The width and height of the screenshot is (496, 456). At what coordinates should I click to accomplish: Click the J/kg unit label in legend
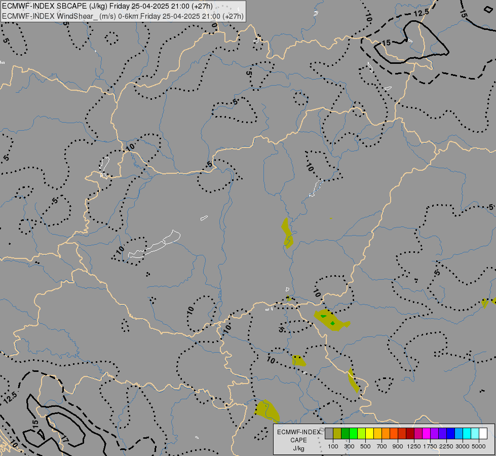tap(298, 448)
